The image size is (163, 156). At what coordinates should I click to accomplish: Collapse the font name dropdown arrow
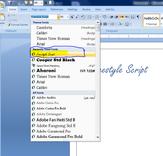[x=58, y=17]
